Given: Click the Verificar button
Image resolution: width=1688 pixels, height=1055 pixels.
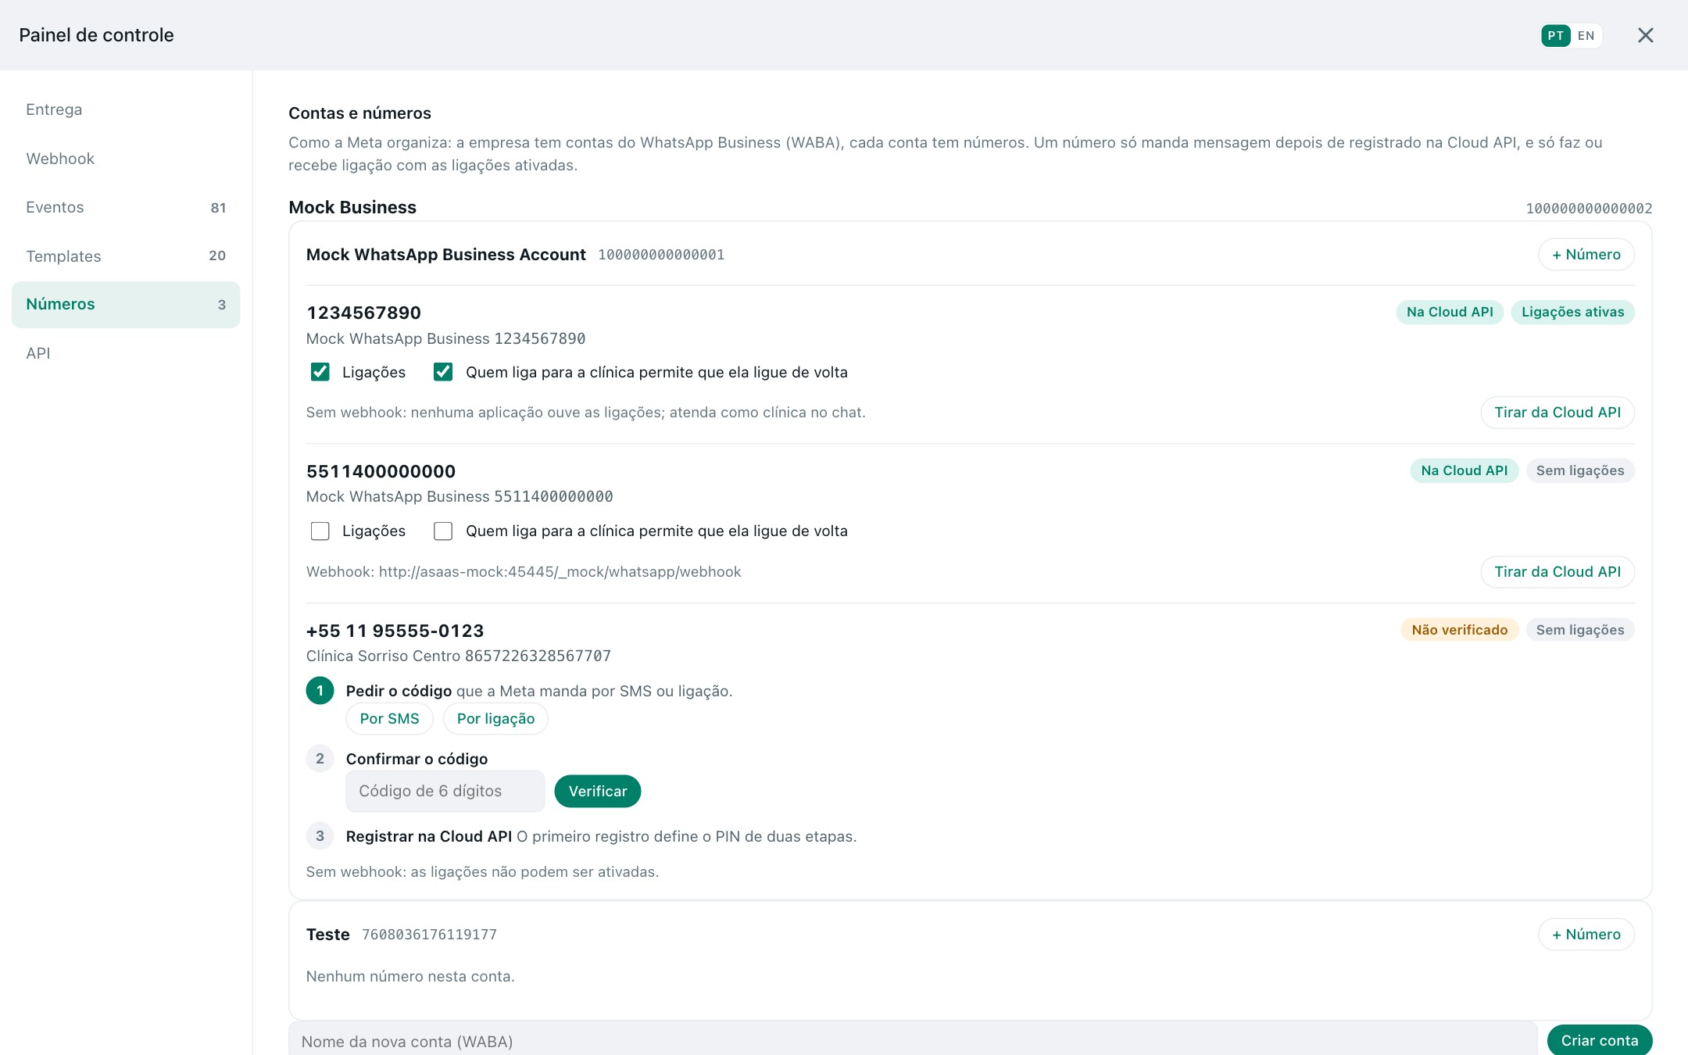Looking at the screenshot, I should pyautogui.click(x=597, y=791).
